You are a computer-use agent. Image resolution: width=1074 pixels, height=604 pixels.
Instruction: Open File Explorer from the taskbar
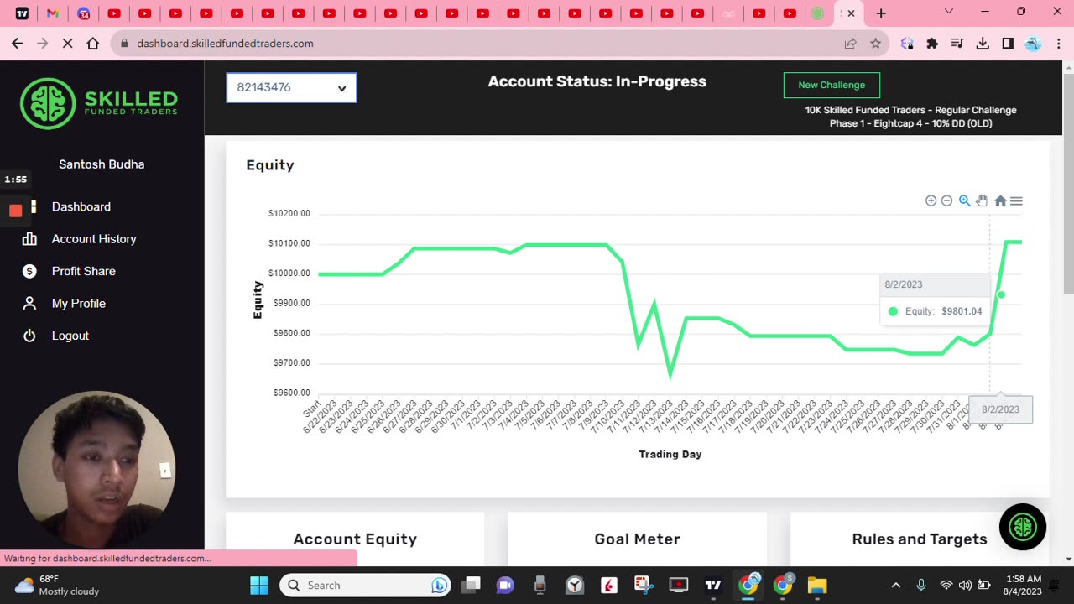tap(816, 585)
